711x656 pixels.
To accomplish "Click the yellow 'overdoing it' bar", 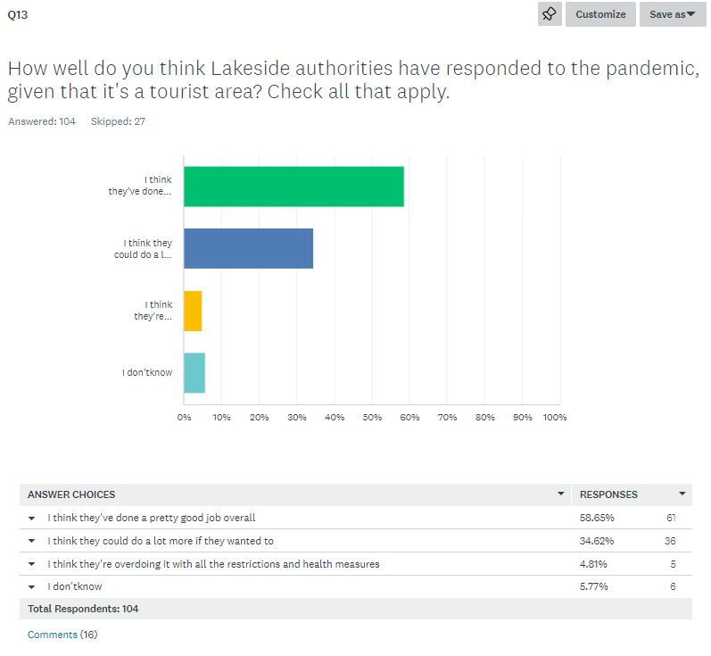I will pyautogui.click(x=193, y=311).
